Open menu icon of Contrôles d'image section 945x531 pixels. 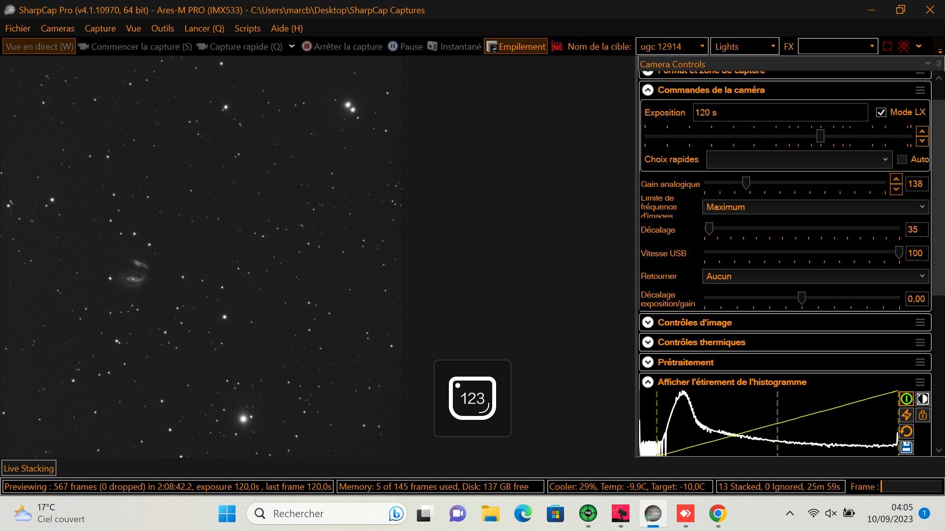[x=920, y=323]
